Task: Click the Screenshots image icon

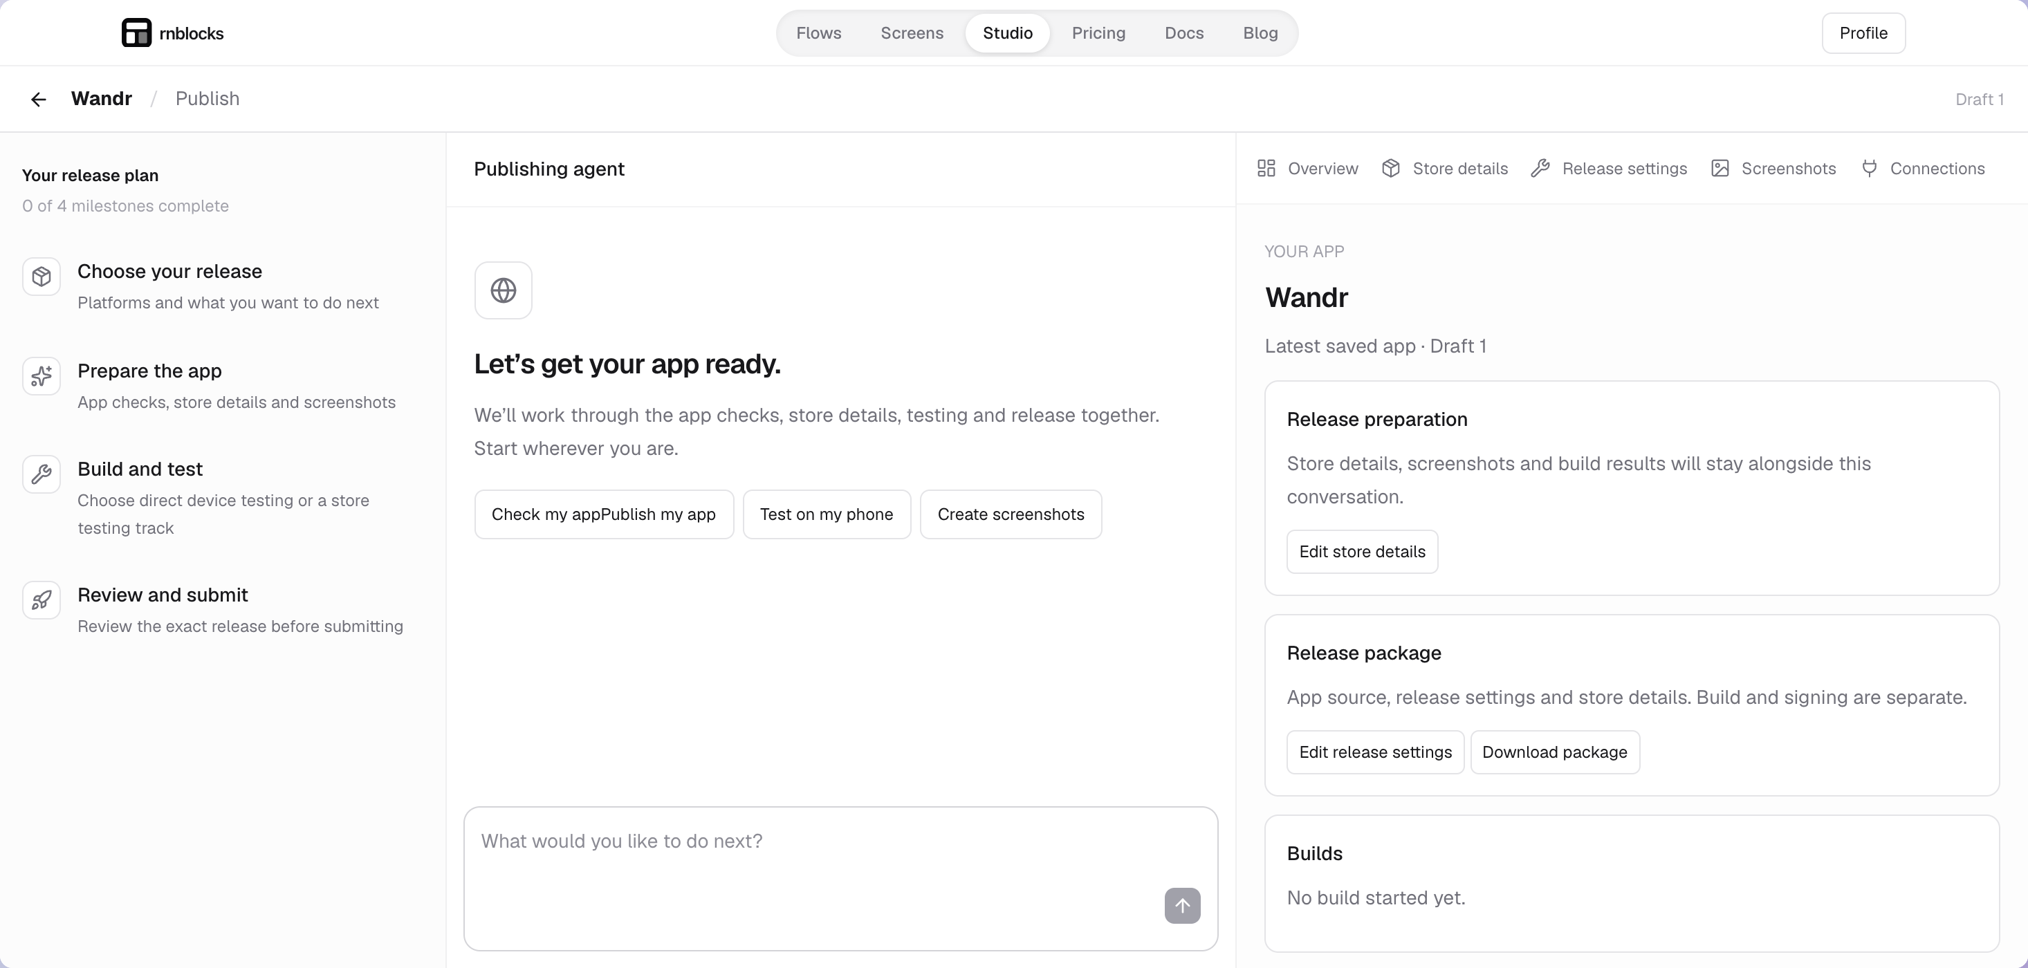Action: coord(1720,169)
